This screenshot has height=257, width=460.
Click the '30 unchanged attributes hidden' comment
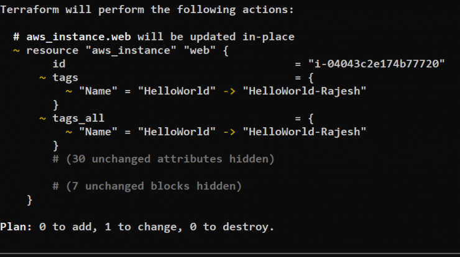click(x=164, y=159)
